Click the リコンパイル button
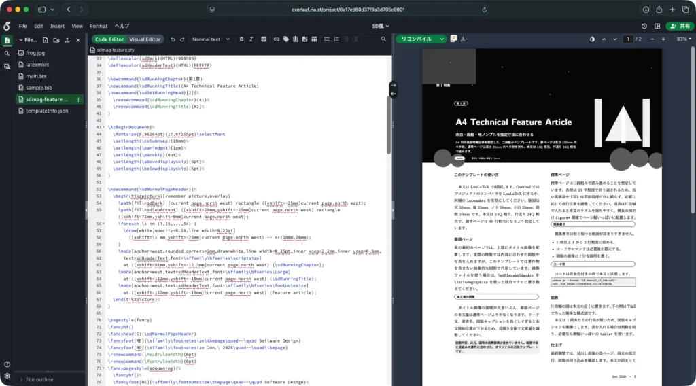696x386 pixels. click(417, 39)
